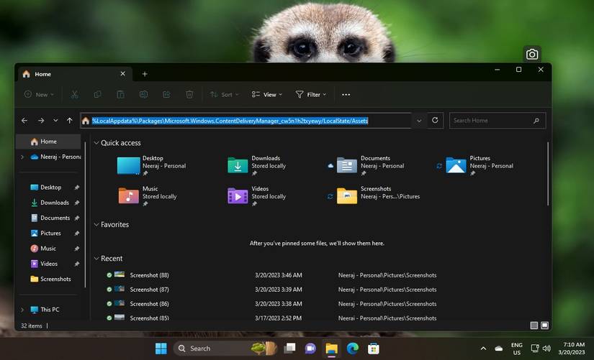Open the Sort dropdown menu
Image resolution: width=594 pixels, height=360 pixels.
(x=224, y=95)
